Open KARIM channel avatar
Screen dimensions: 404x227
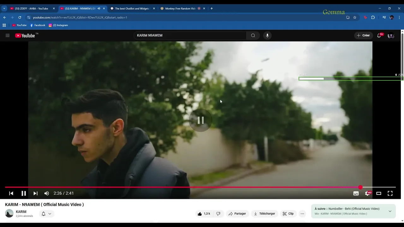(9, 213)
